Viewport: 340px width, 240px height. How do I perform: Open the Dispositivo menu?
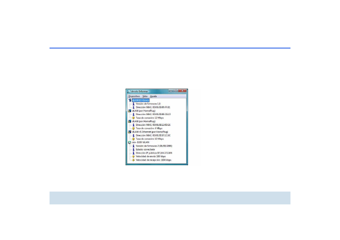[134, 96]
